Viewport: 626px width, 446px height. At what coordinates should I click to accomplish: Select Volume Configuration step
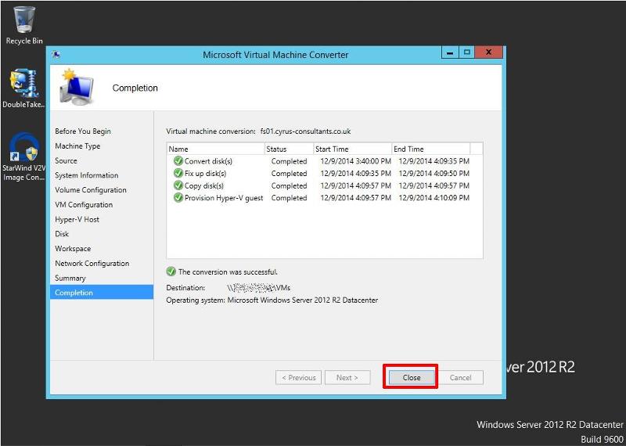91,190
